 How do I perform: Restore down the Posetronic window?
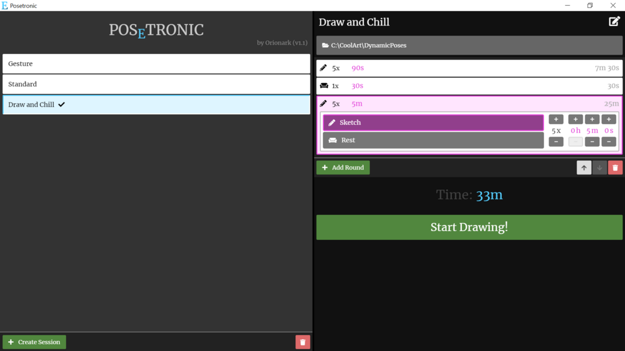pos(590,6)
